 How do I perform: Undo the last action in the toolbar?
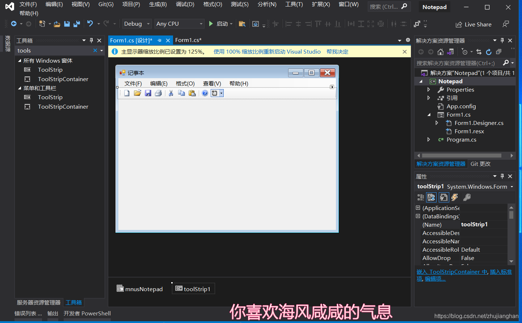(90, 24)
